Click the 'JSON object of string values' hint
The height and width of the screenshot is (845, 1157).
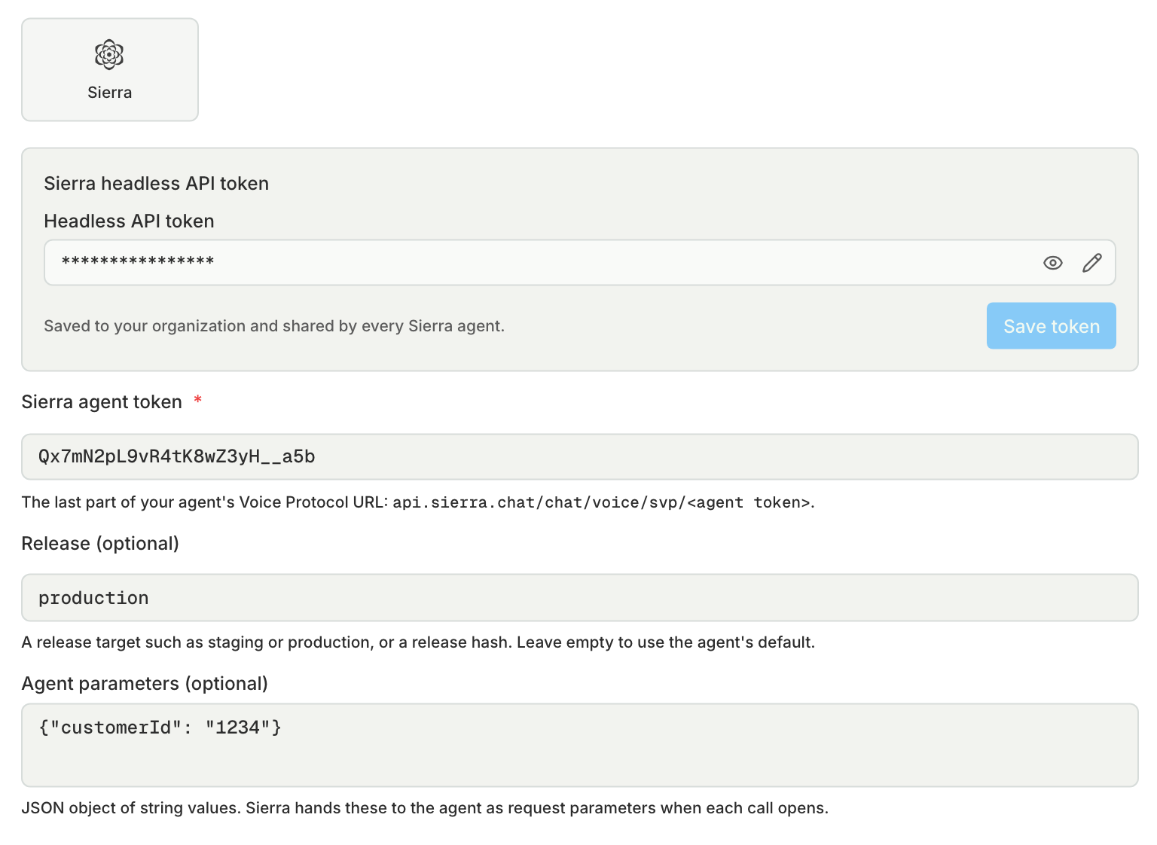(x=425, y=808)
